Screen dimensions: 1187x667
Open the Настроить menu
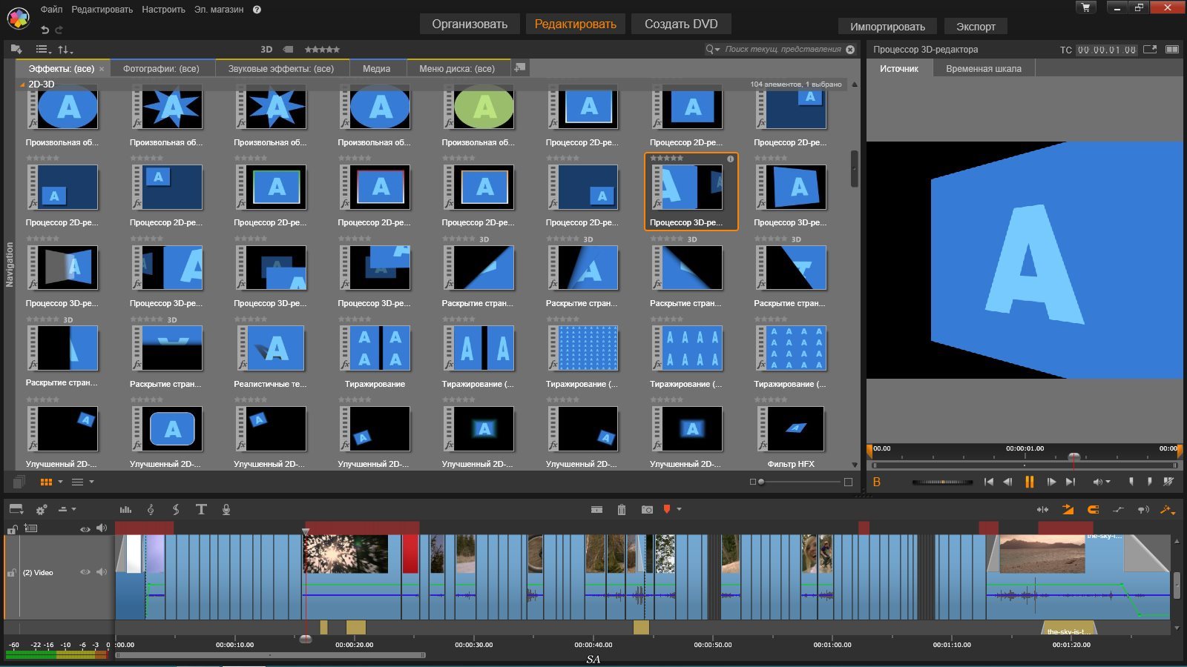coord(163,10)
